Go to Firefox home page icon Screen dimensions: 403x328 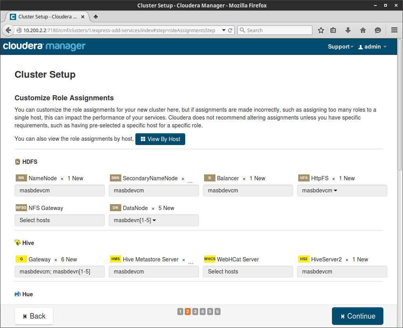[363, 30]
